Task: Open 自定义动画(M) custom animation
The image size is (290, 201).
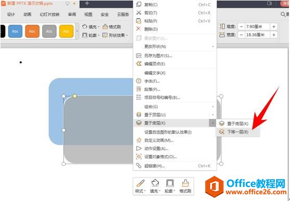Action: point(175,140)
